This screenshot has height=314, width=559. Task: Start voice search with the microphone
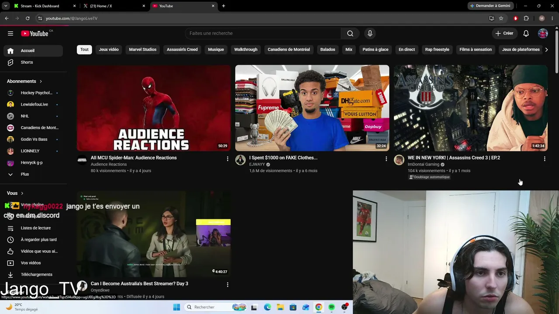tap(370, 34)
